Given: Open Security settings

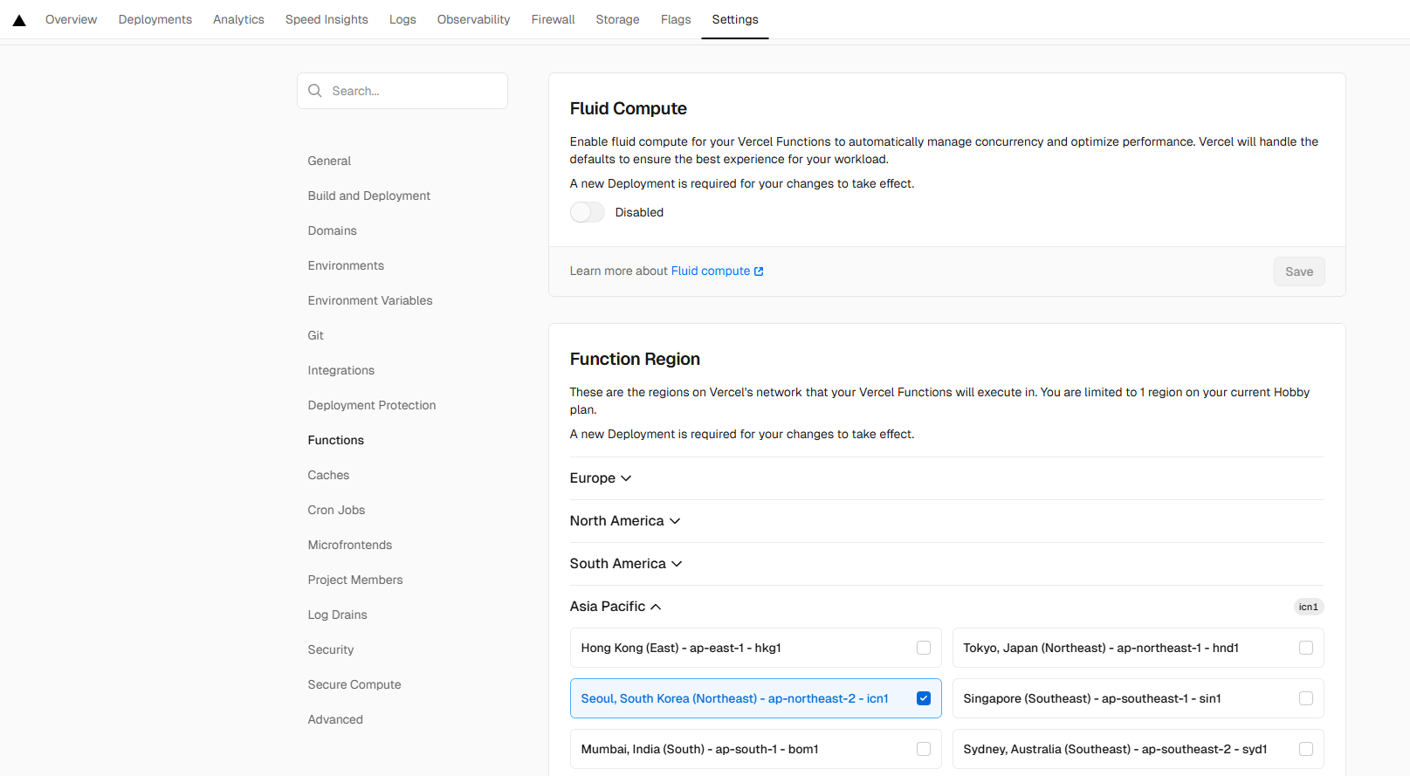Looking at the screenshot, I should click(331, 649).
